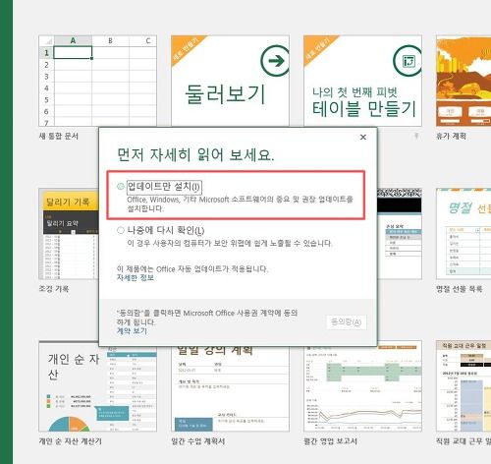Click the '개인 순 자산 계산기' caption text
Image resolution: width=491 pixels, height=464 pixels.
[x=71, y=441]
